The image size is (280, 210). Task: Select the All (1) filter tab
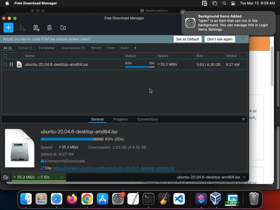[8, 48]
